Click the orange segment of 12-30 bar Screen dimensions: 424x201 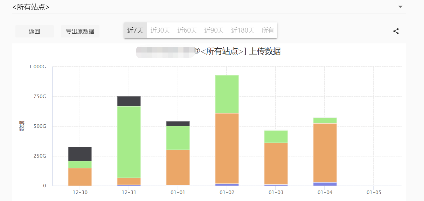(80, 177)
